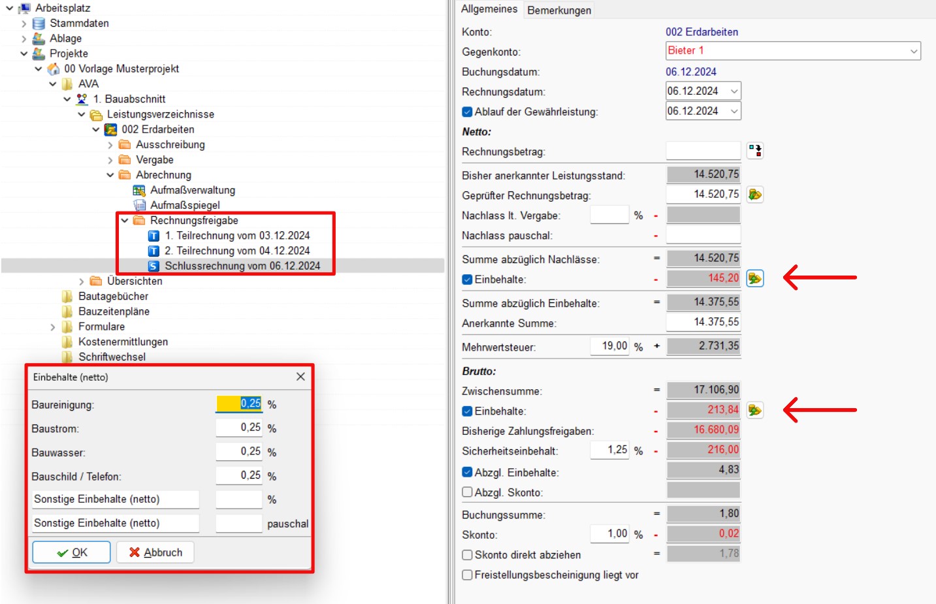Check Freistellungsbescheinigung liegt vor
The image size is (936, 604).
(x=467, y=575)
